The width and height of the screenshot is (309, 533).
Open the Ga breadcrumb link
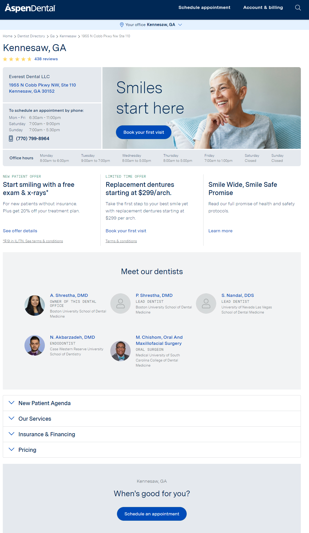click(52, 36)
